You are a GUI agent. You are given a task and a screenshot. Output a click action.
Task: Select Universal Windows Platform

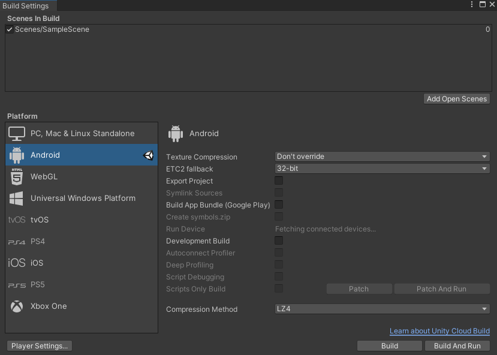[x=82, y=198]
